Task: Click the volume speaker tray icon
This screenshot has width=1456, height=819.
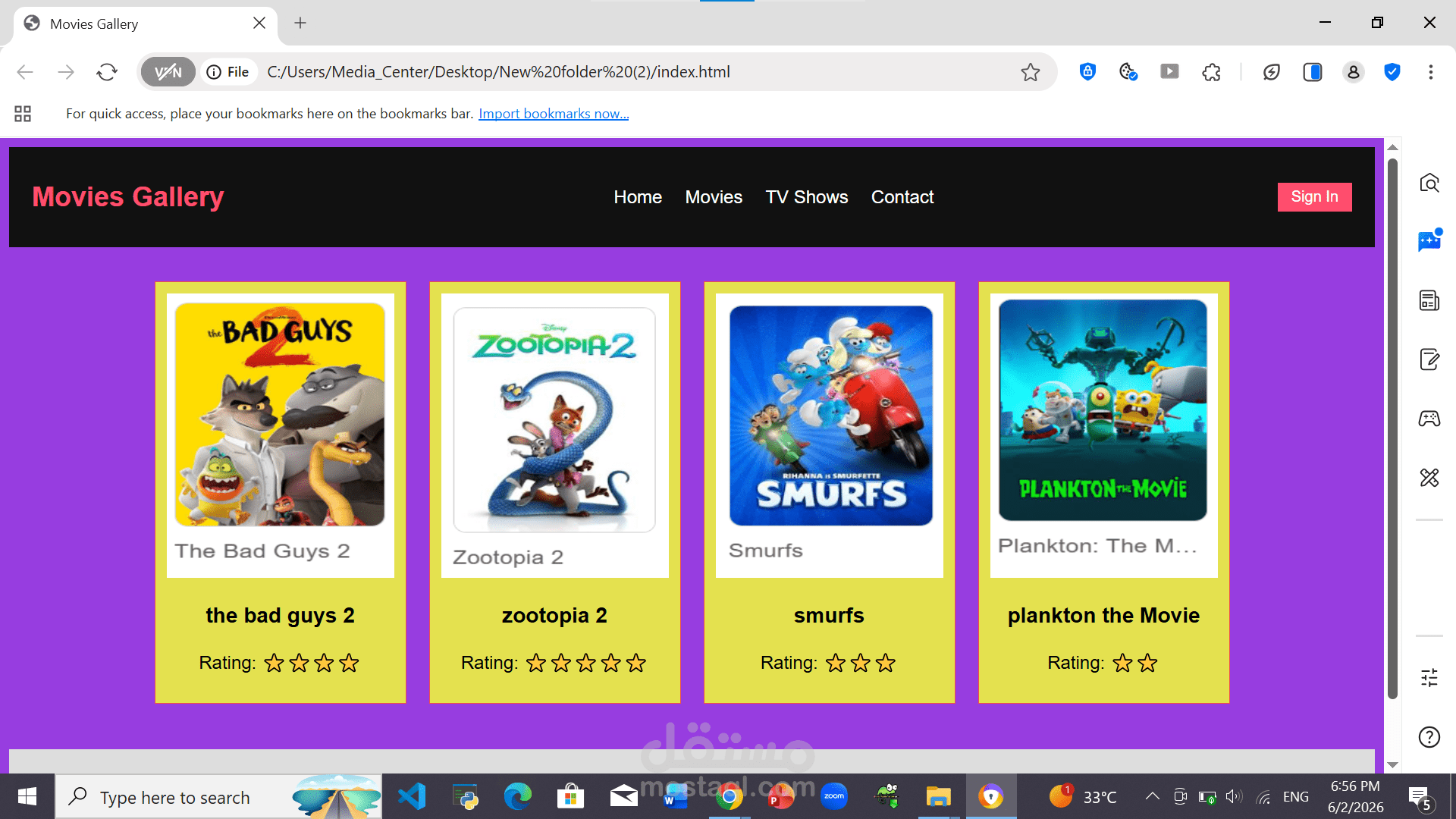Action: pos(1234,796)
